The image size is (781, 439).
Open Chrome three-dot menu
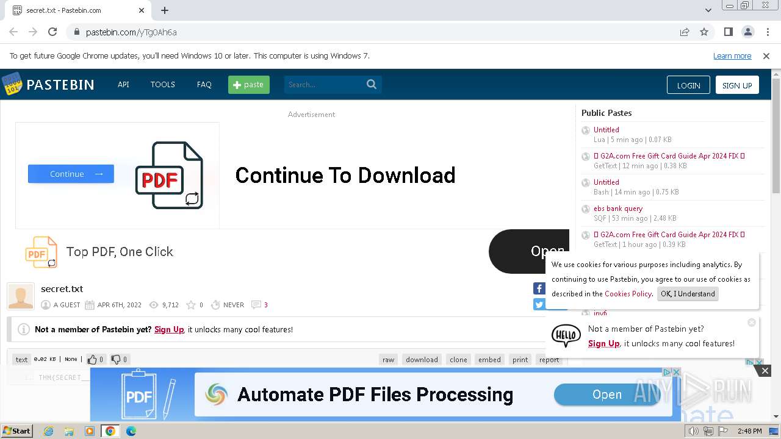767,32
